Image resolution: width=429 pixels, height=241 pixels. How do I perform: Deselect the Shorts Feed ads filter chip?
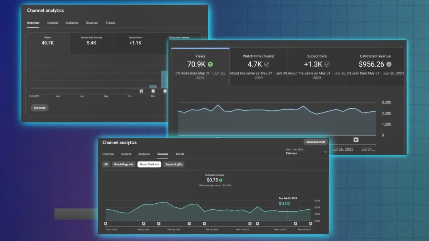pos(149,164)
